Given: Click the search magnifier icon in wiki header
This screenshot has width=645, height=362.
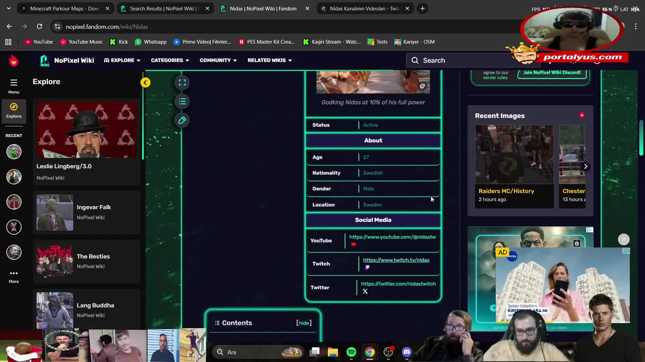Looking at the screenshot, I should pos(415,60).
